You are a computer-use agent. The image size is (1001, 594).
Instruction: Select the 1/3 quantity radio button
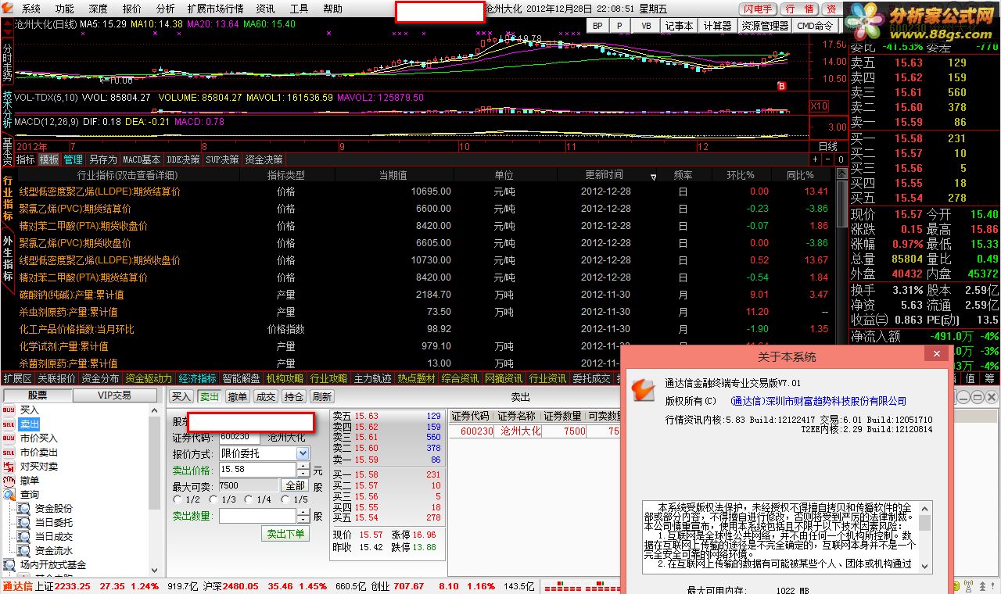[x=213, y=499]
